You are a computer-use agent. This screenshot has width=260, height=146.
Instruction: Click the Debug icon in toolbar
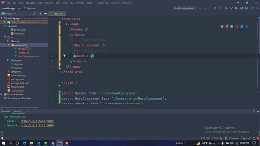tap(205, 8)
